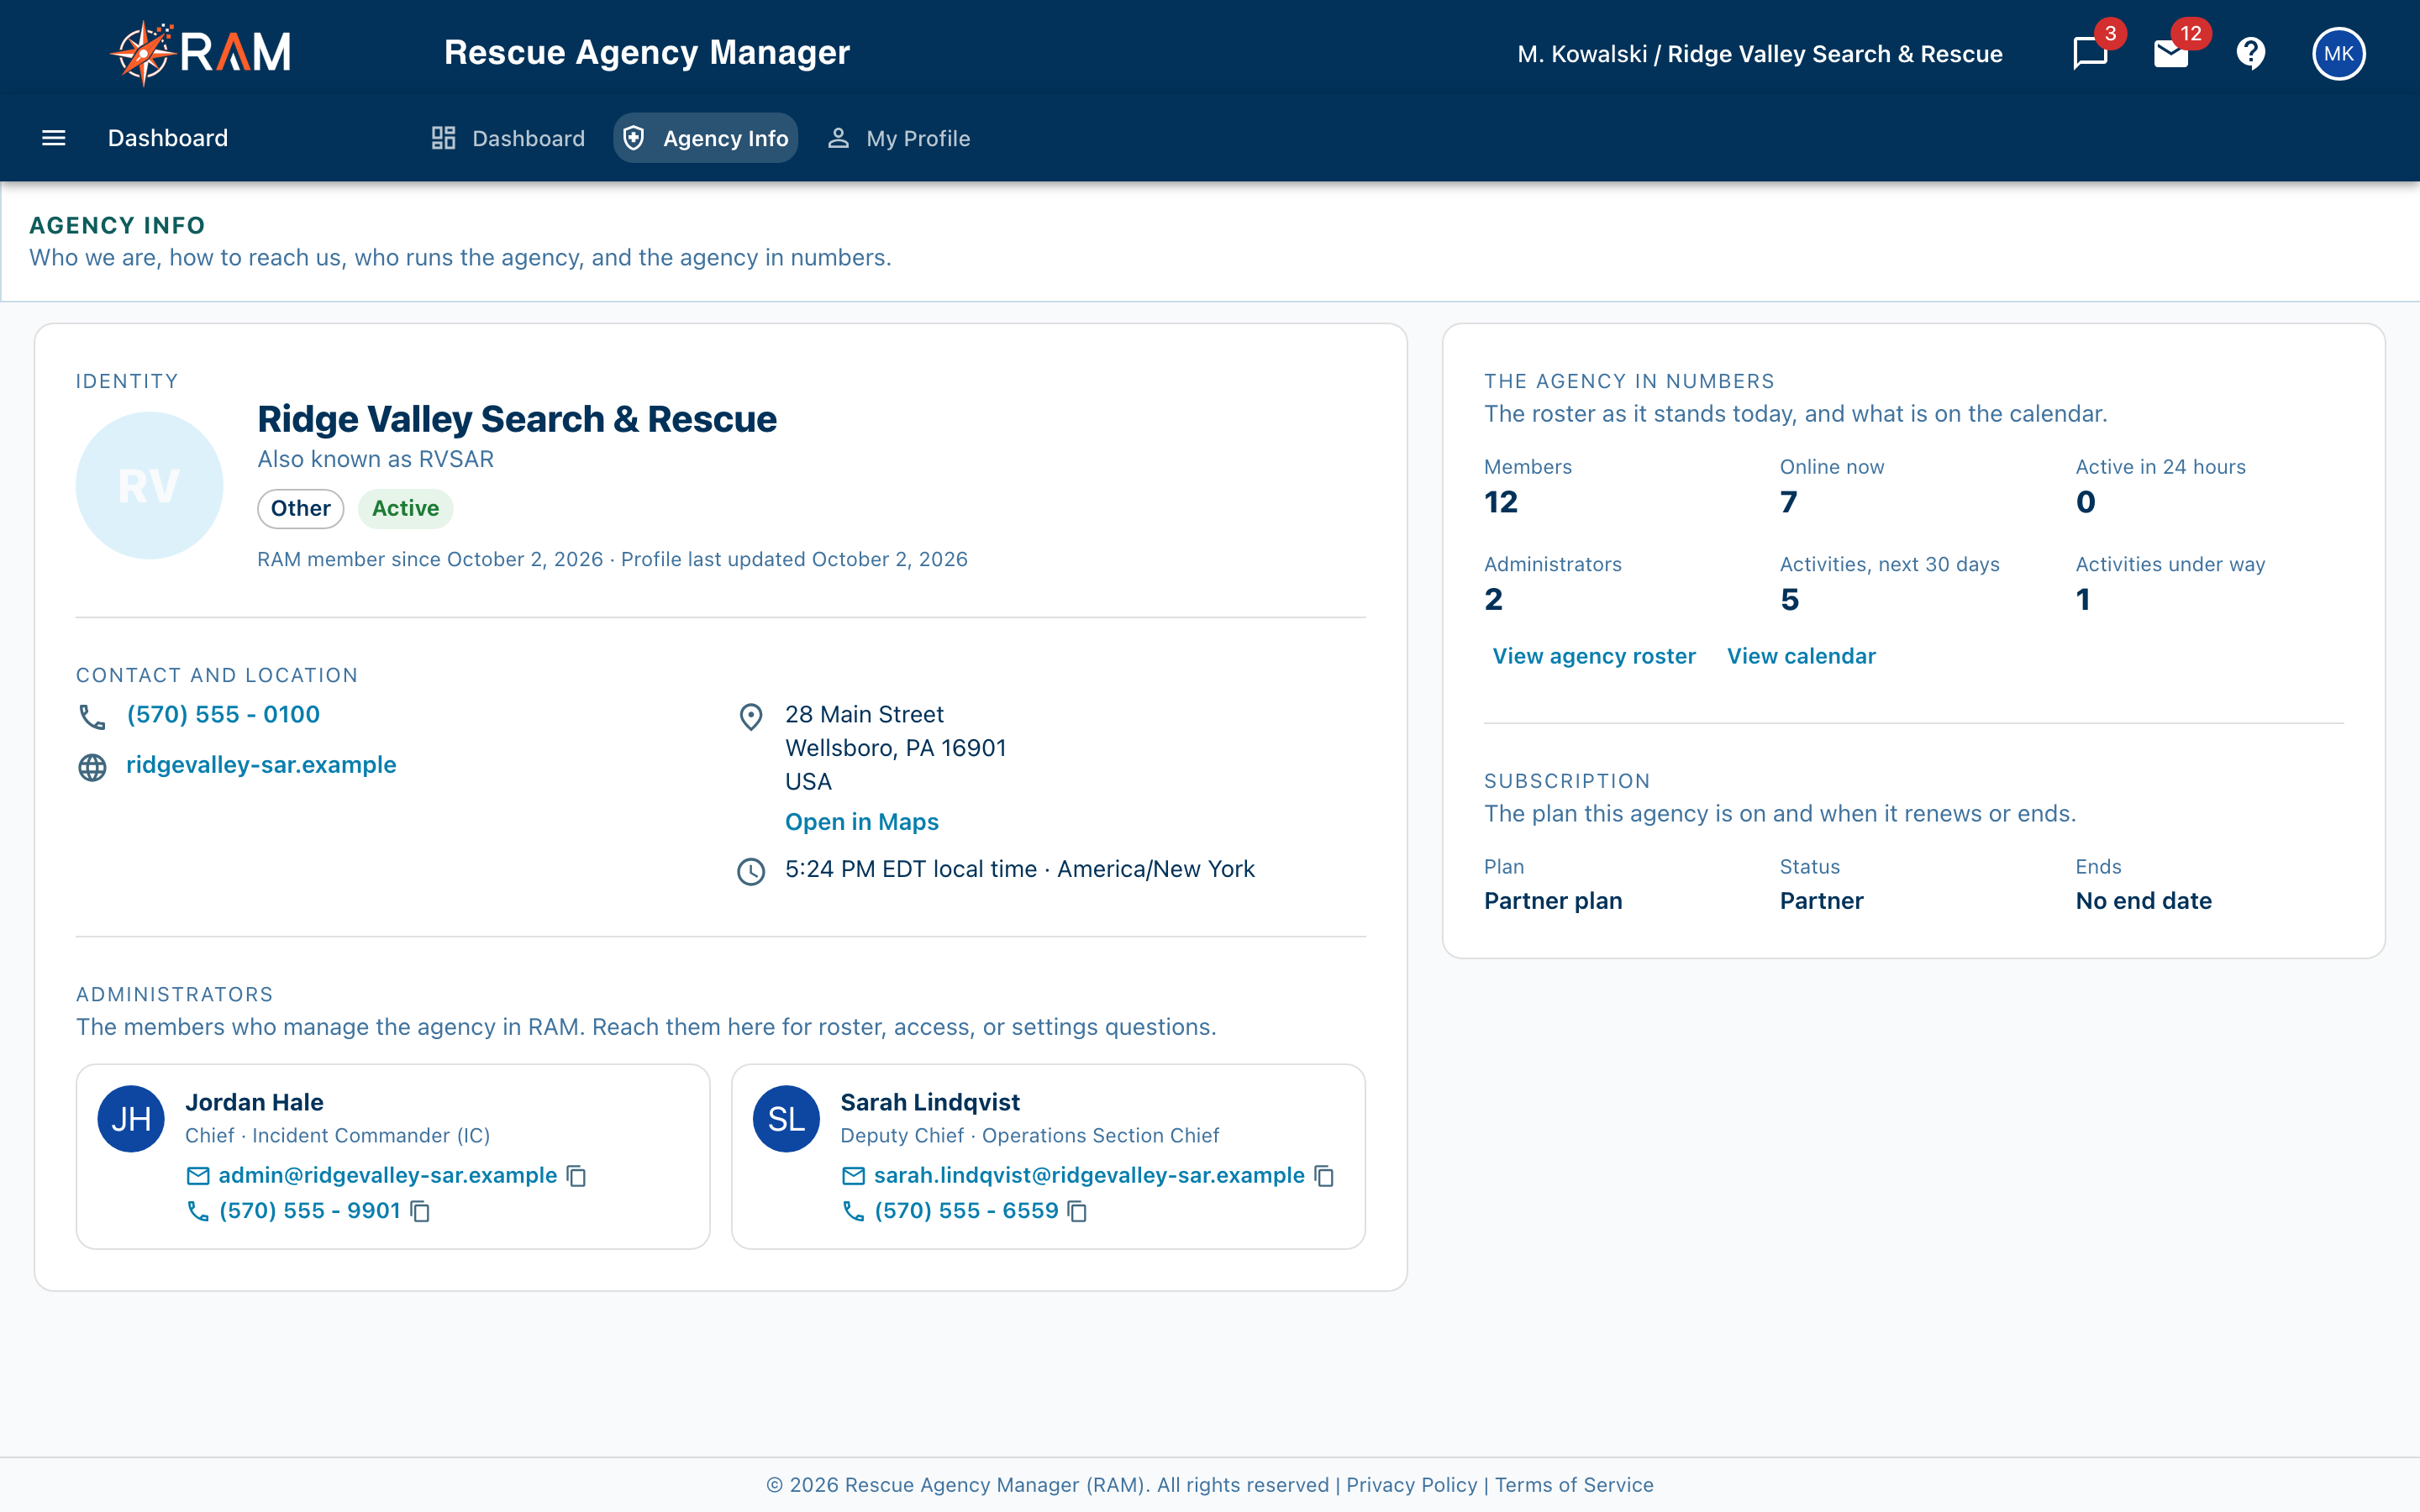The height and width of the screenshot is (1512, 2420).
Task: Copy Sarah Lindqvist's phone number
Action: pyautogui.click(x=1078, y=1211)
